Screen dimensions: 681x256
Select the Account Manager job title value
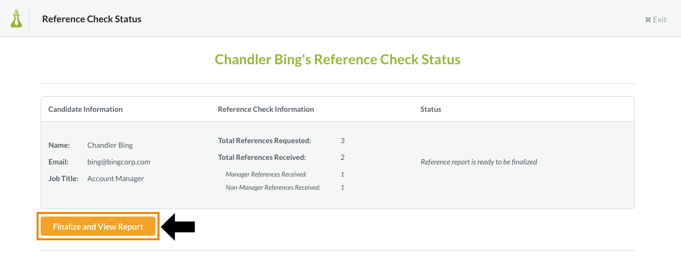(x=116, y=179)
